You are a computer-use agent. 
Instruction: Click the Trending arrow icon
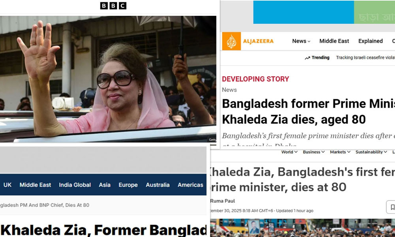(x=307, y=58)
